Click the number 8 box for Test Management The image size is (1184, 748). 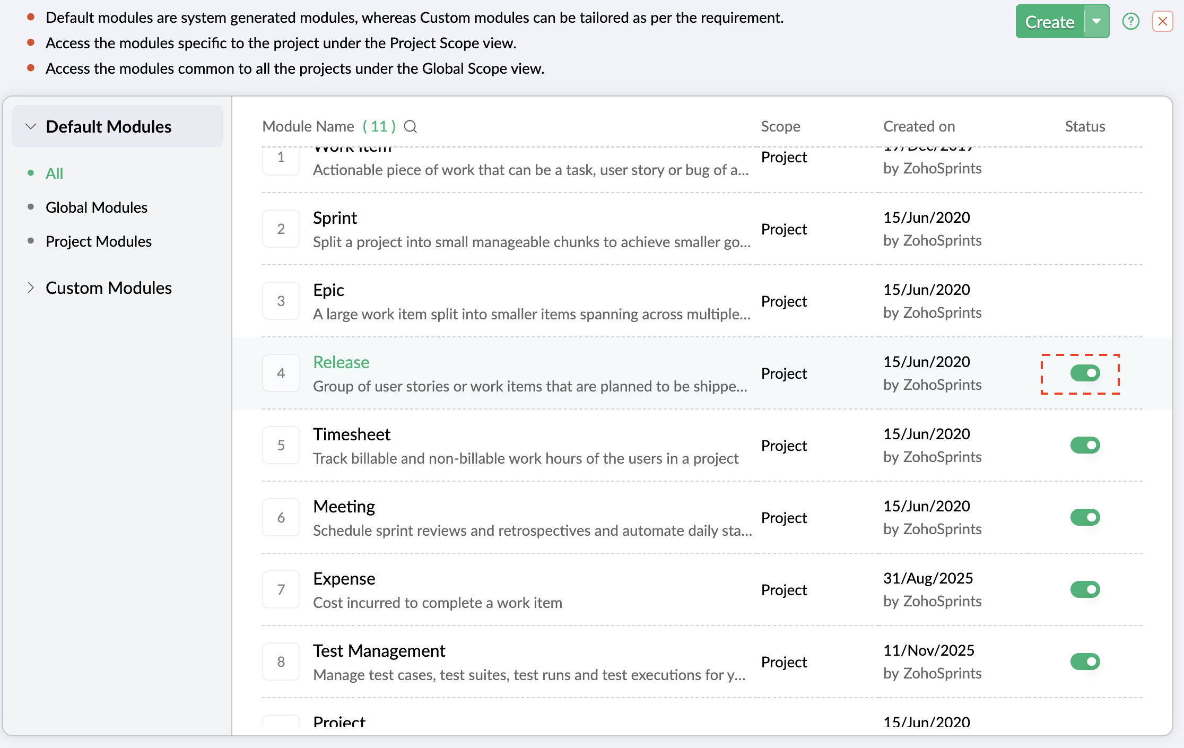click(x=281, y=662)
